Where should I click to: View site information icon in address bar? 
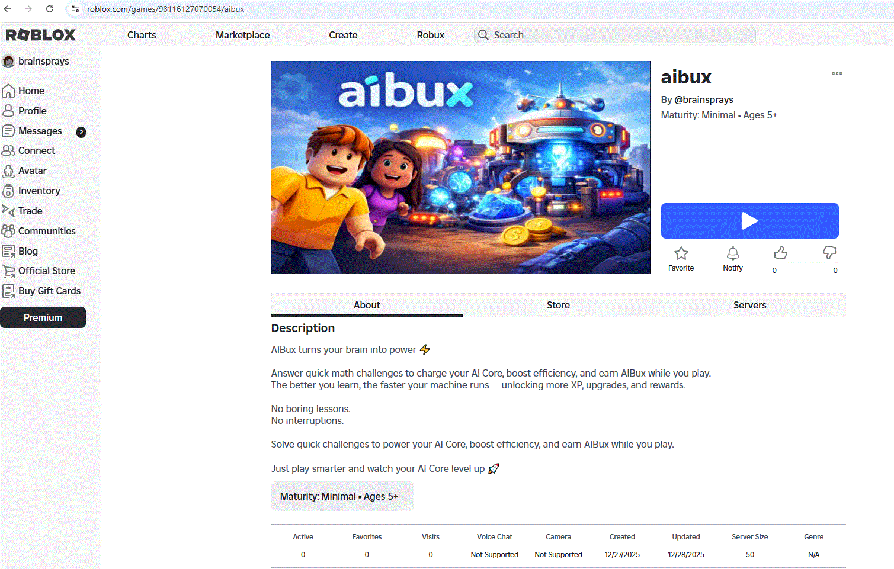click(75, 9)
